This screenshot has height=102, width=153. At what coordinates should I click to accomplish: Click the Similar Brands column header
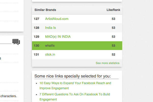click(x=45, y=10)
